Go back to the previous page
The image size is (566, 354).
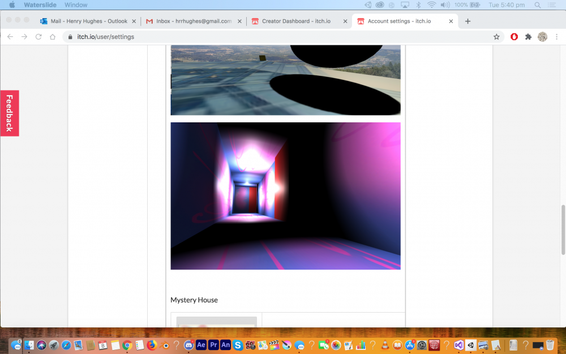point(10,37)
